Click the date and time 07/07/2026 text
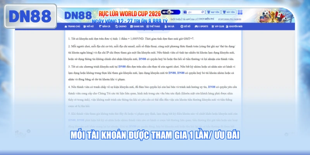The image size is (310, 155). click(x=229, y=19)
